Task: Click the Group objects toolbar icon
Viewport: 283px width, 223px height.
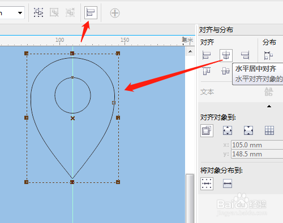Action: tap(38, 12)
